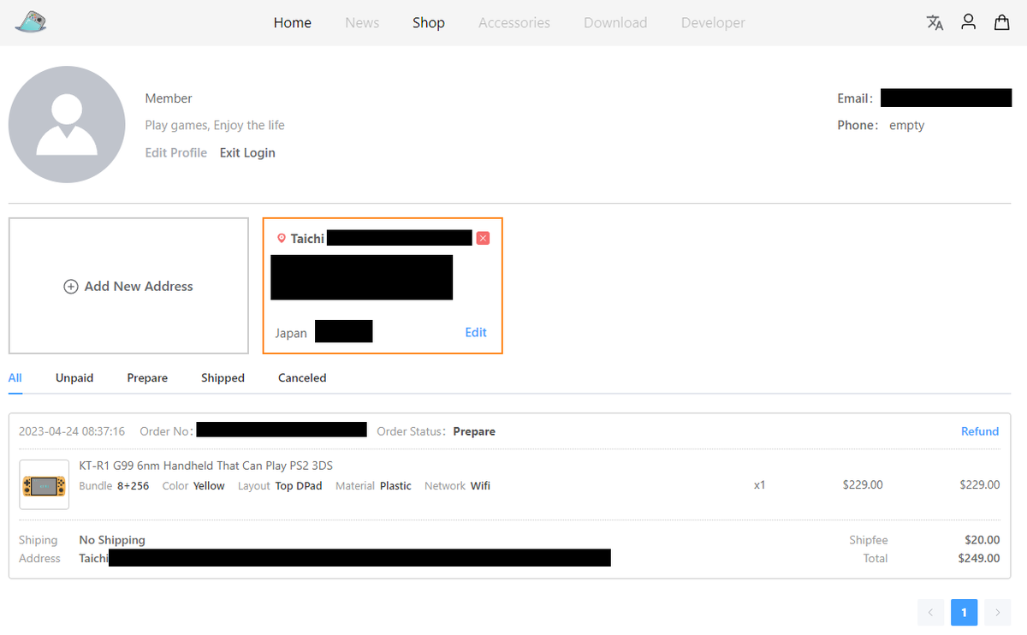Open the shopping bag cart icon
The image size is (1027, 635).
point(1001,22)
